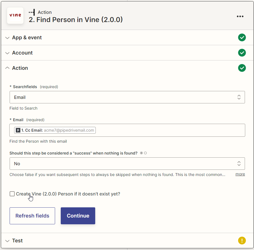
Task: Click the green checkmark beside Action
Action: pyautogui.click(x=242, y=68)
